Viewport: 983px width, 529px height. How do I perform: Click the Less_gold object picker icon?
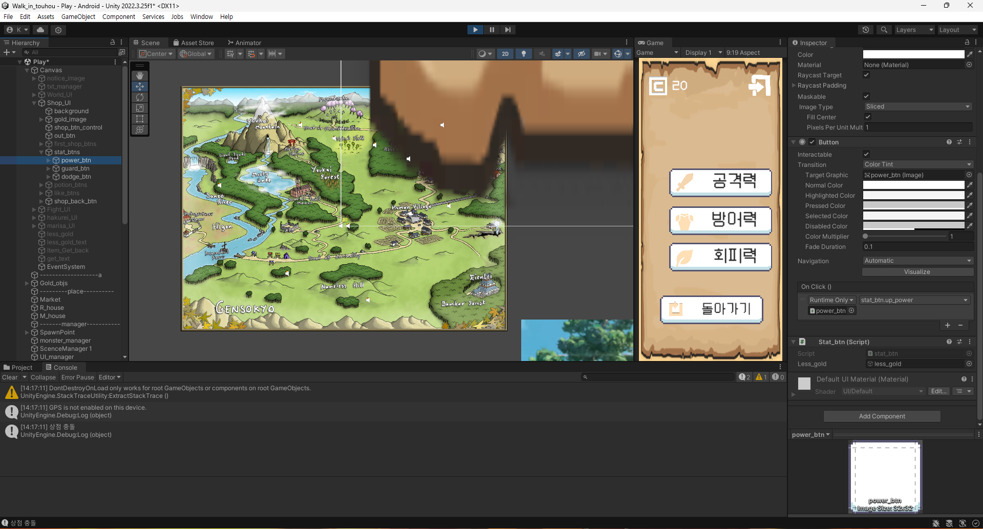(x=969, y=364)
